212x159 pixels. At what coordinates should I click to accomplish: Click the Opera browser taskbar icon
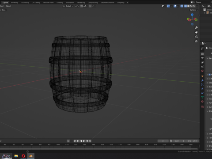pyautogui.click(x=23, y=156)
